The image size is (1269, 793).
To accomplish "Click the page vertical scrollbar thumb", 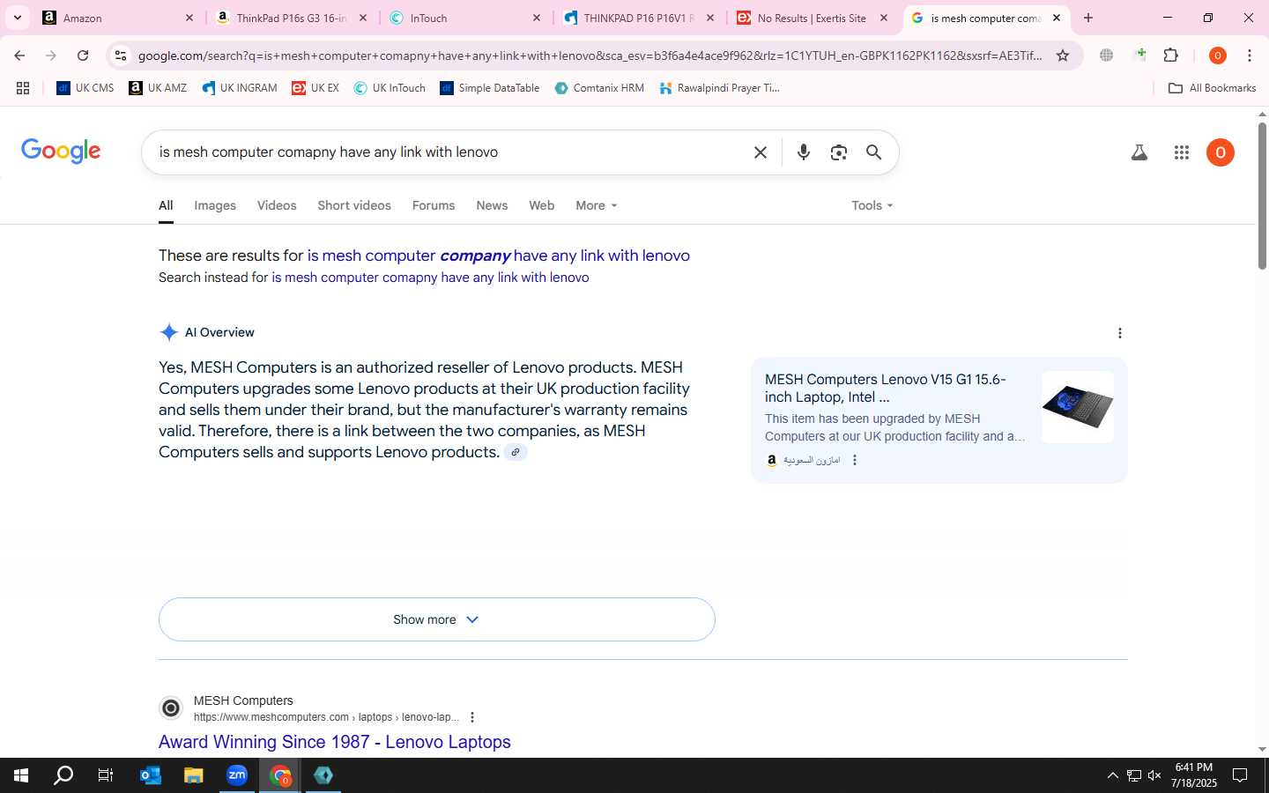I will 1262,196.
